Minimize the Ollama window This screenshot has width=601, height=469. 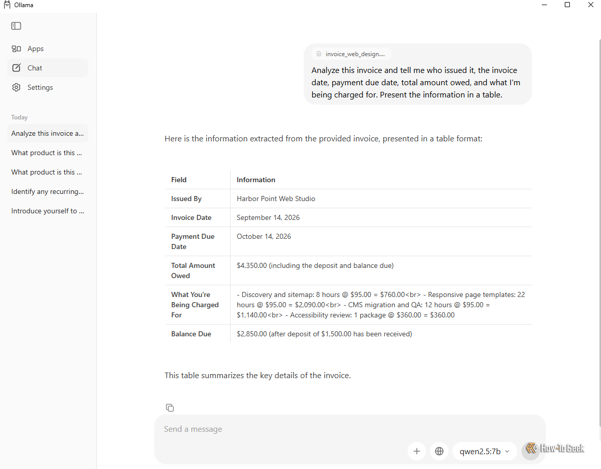544,5
